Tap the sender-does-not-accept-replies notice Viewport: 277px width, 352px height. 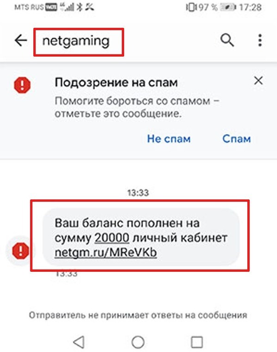pos(138,315)
